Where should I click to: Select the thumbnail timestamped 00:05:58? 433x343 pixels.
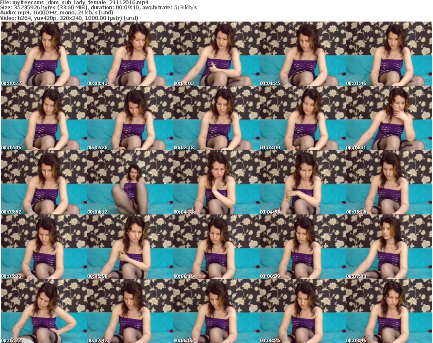click(x=130, y=247)
